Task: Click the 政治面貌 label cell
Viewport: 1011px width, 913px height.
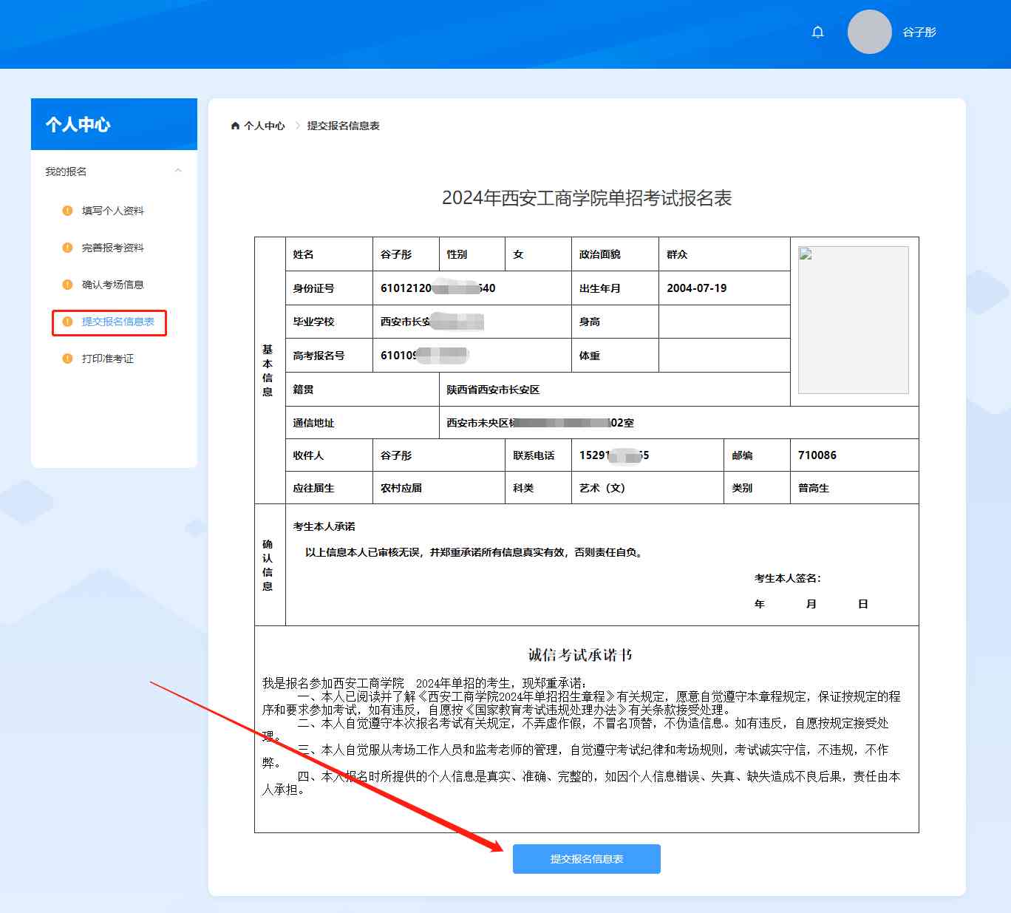Action: 615,254
